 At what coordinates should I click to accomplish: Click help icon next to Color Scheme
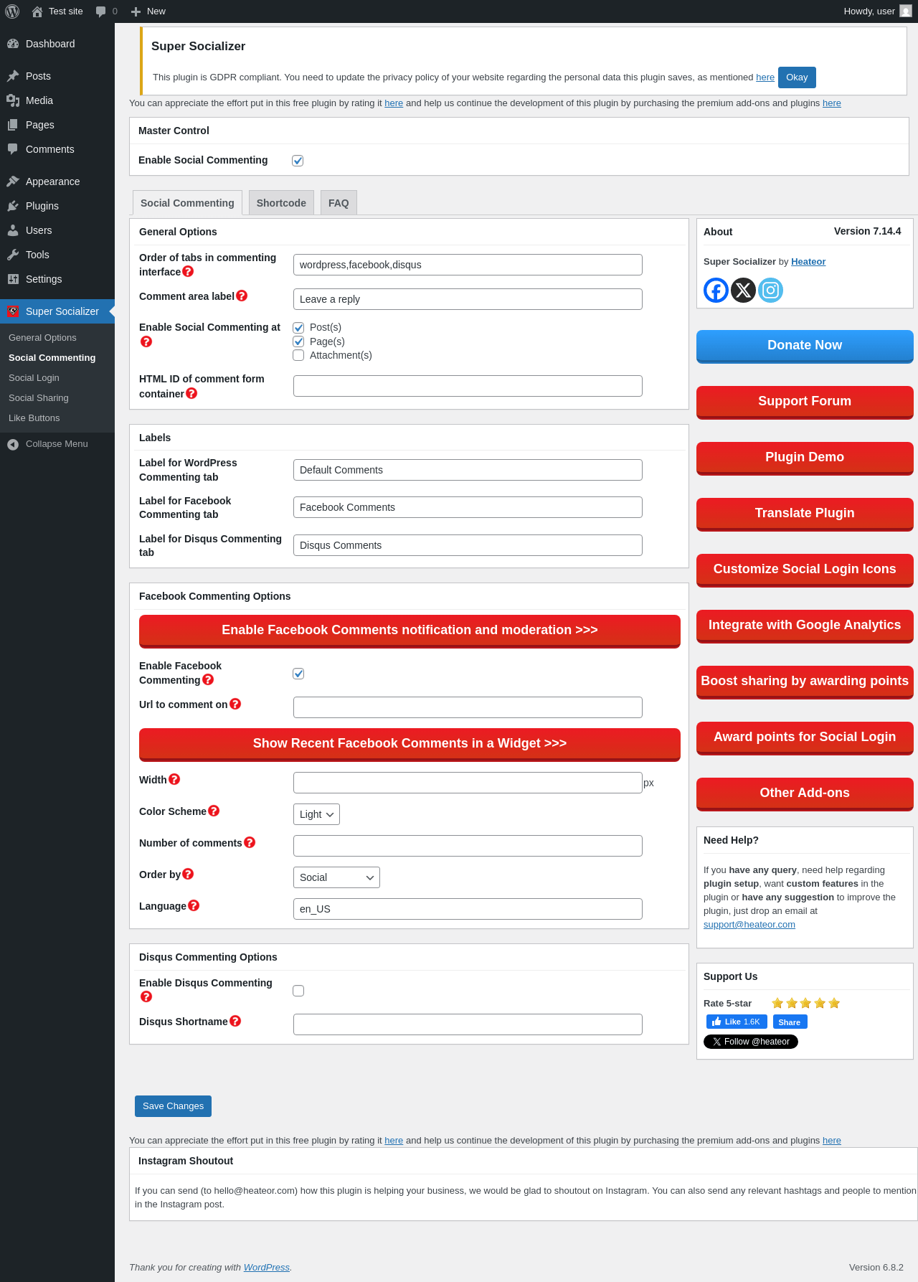click(x=214, y=811)
